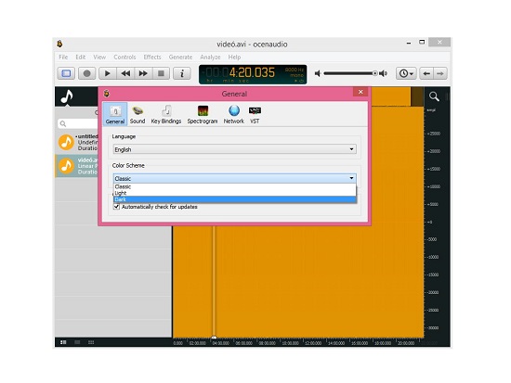
Task: Open the Edit menu
Action: tap(81, 57)
